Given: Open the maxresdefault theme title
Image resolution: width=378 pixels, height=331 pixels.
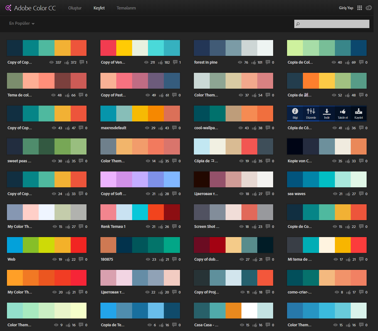Looking at the screenshot, I should pyautogui.click(x=113, y=128).
